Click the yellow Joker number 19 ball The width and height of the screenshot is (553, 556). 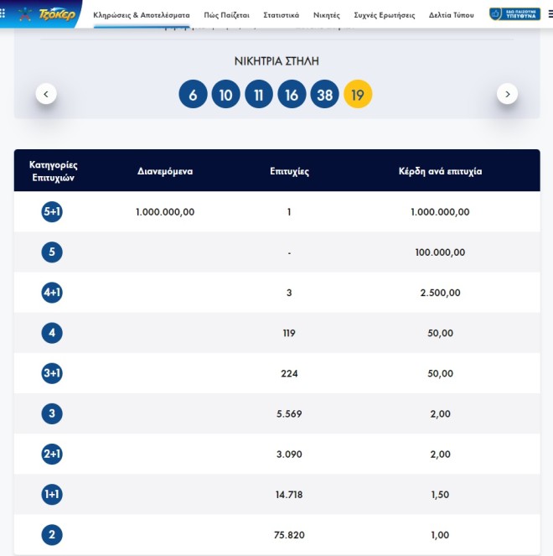click(358, 95)
